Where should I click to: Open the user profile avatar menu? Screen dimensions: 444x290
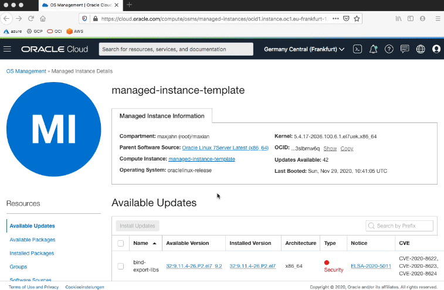[436, 49]
